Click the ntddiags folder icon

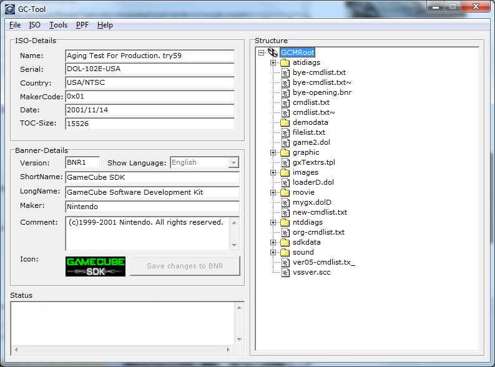click(x=285, y=222)
